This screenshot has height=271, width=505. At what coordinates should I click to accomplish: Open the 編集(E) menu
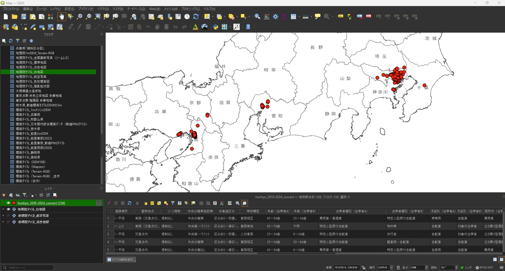tap(28, 9)
